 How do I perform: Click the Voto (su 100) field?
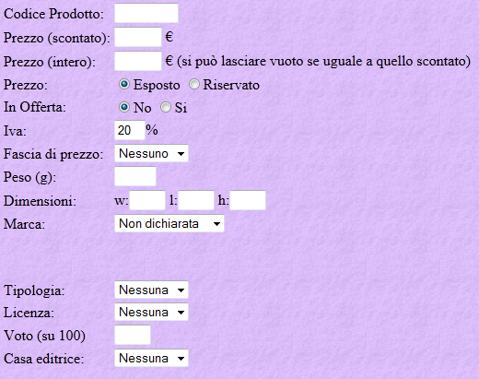coord(133,335)
